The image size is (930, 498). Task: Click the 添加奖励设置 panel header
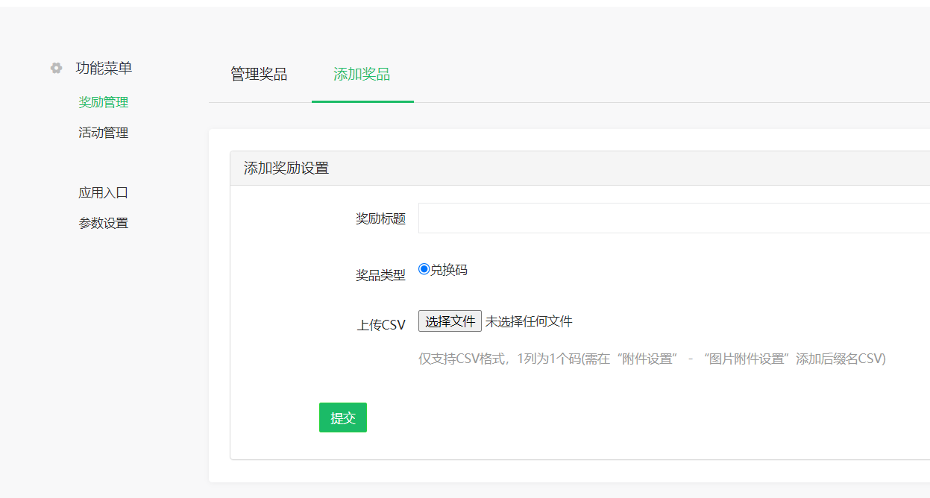[580, 168]
